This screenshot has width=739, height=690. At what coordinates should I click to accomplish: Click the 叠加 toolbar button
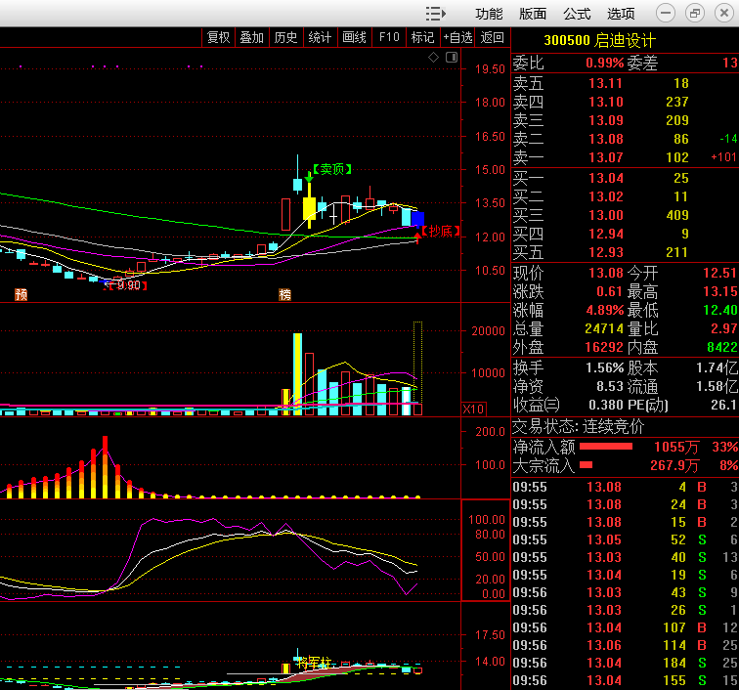[251, 37]
